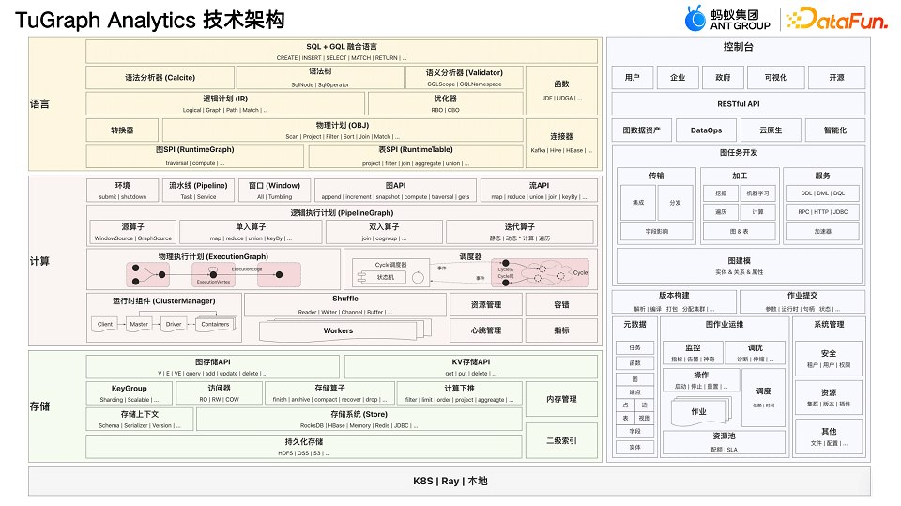Select the 用户 box in 控制台

pos(632,78)
